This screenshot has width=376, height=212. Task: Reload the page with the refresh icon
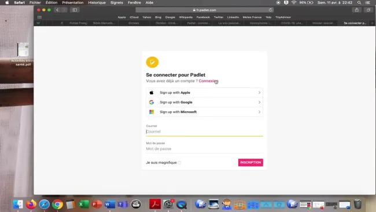click(x=270, y=10)
